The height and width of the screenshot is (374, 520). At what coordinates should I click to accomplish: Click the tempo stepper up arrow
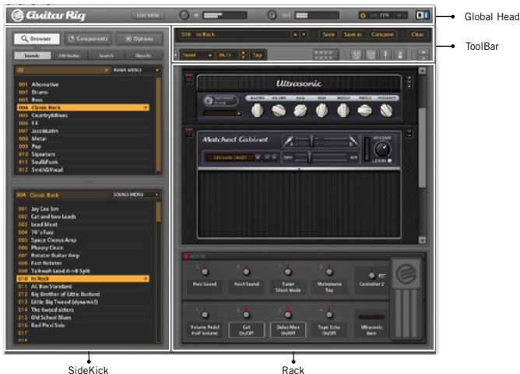tap(243, 53)
